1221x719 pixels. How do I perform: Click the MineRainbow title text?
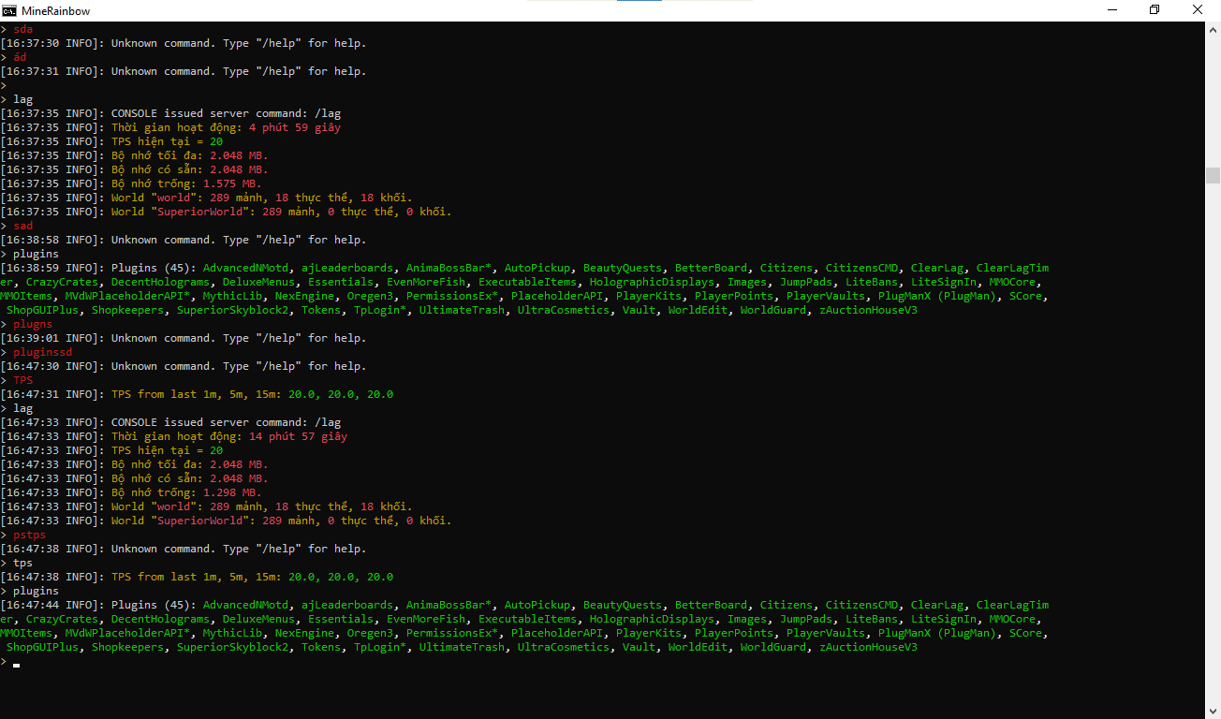56,10
